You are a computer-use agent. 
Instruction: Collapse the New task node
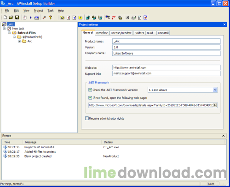pyautogui.click(x=4, y=29)
